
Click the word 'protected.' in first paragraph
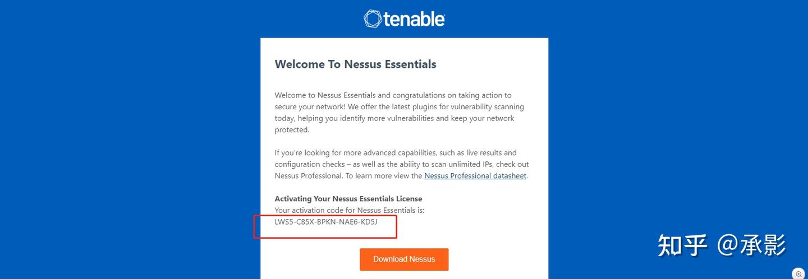tap(292, 130)
